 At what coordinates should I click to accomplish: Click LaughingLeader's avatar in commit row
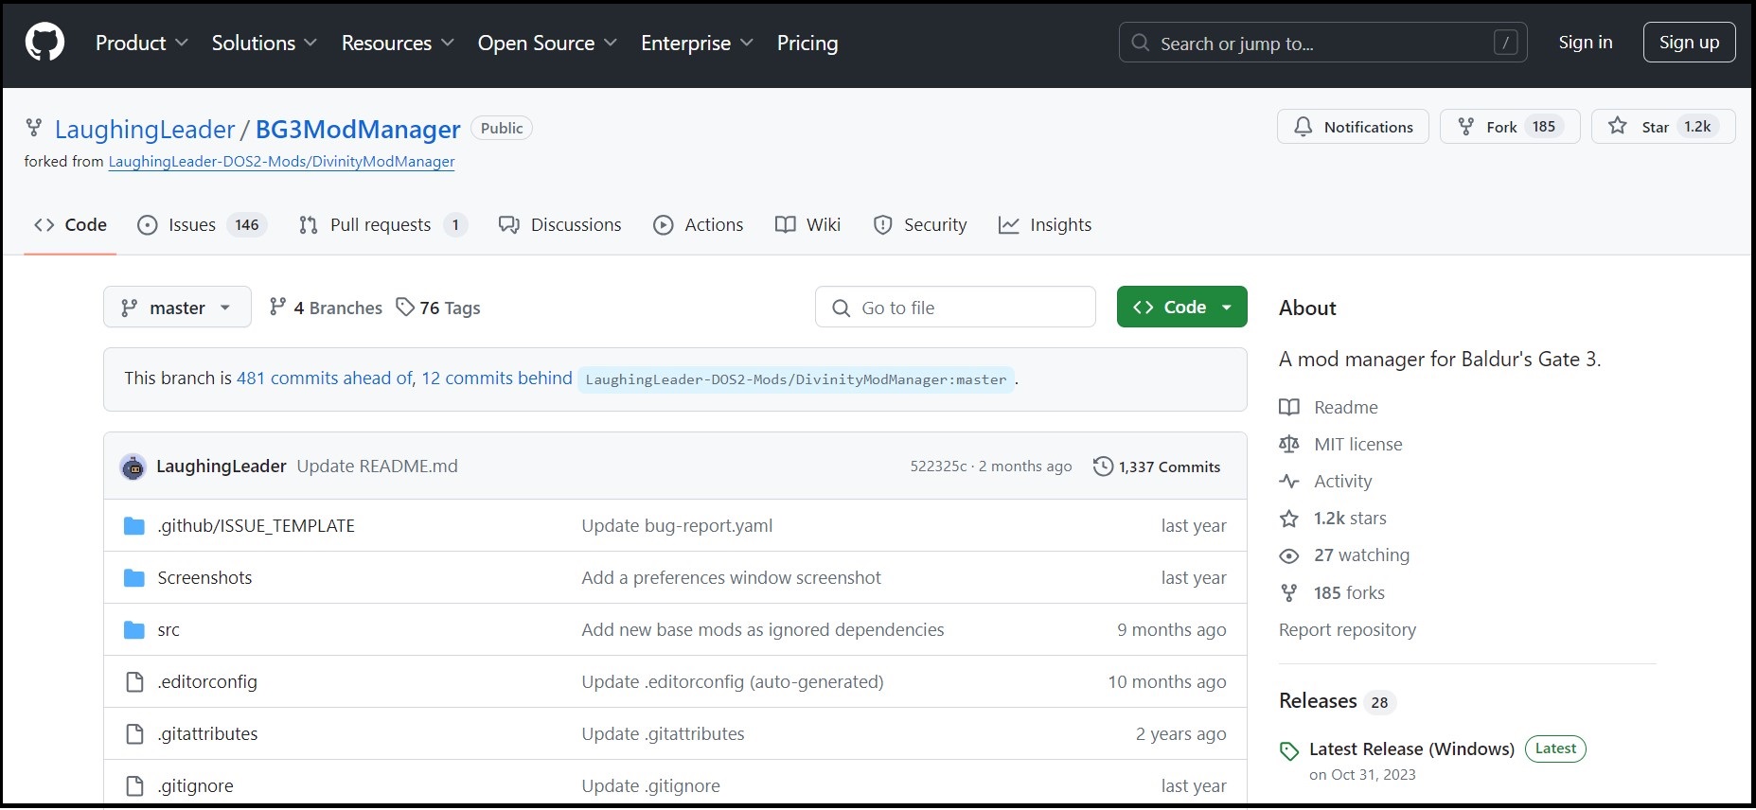(x=133, y=467)
